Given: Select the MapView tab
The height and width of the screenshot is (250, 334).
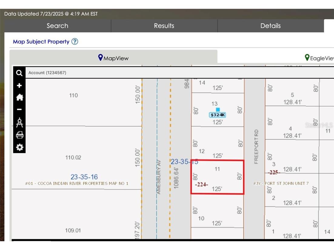Looking at the screenshot, I should click(113, 58).
